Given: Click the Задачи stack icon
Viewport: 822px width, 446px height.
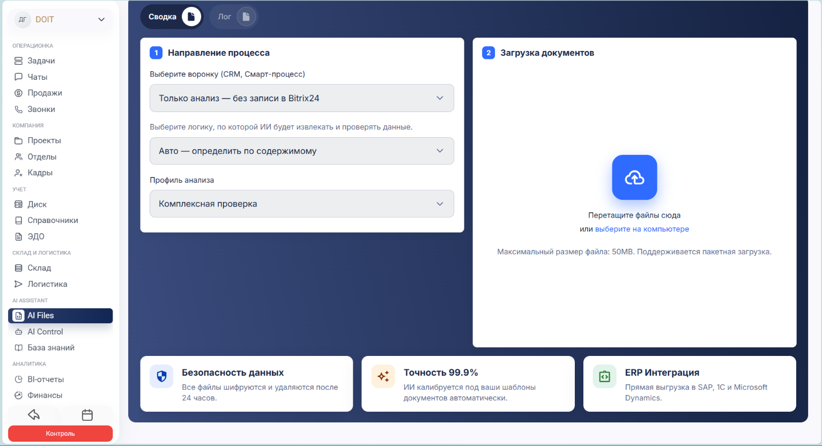Looking at the screenshot, I should click(x=18, y=61).
